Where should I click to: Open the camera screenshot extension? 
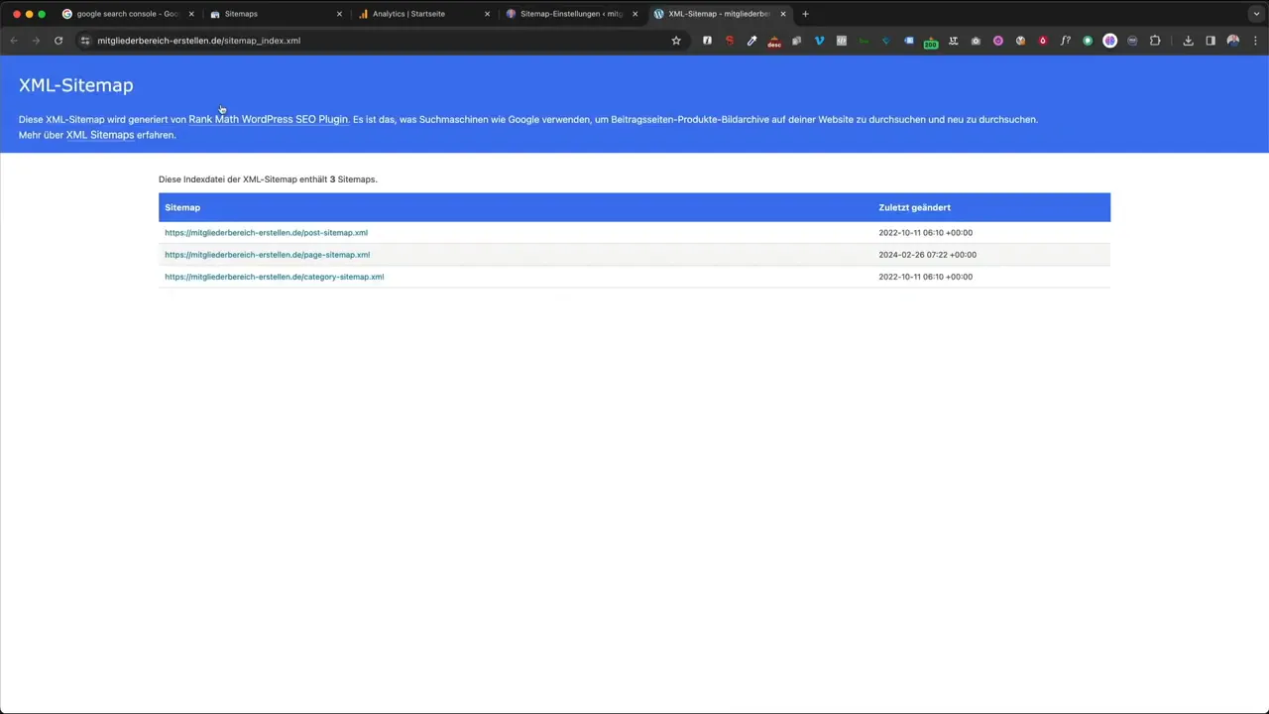(x=976, y=41)
